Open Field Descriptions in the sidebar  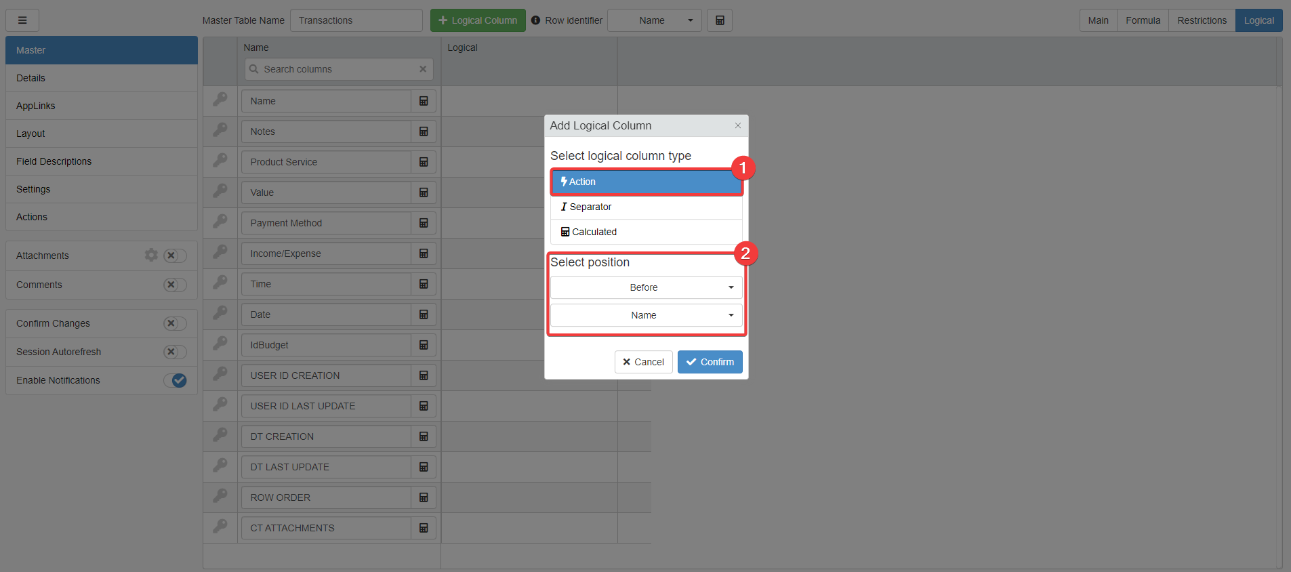pyautogui.click(x=54, y=161)
